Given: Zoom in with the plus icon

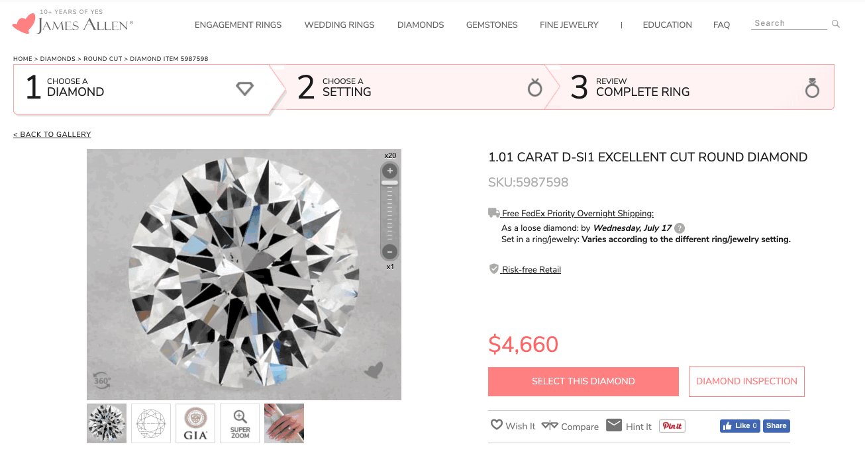Looking at the screenshot, I should pyautogui.click(x=390, y=171).
